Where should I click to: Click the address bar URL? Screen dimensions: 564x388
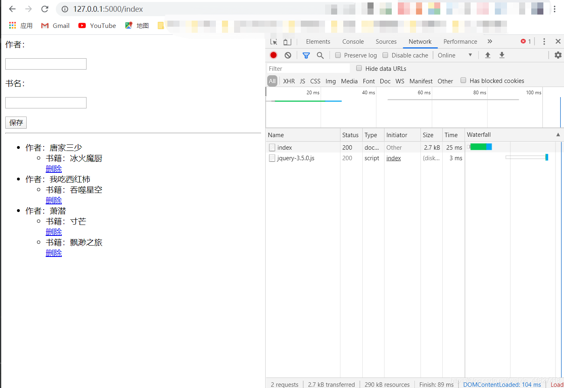[x=108, y=9]
